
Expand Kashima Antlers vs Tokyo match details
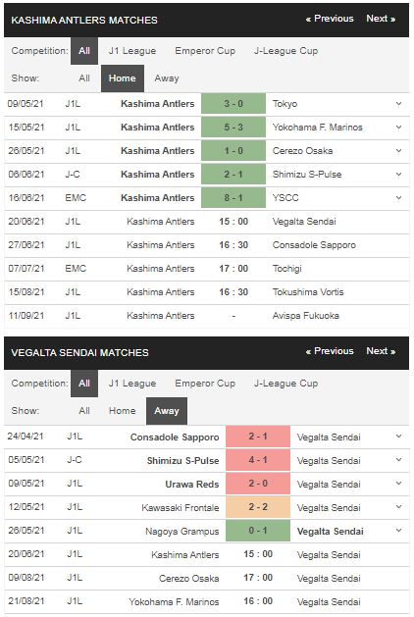tap(398, 104)
